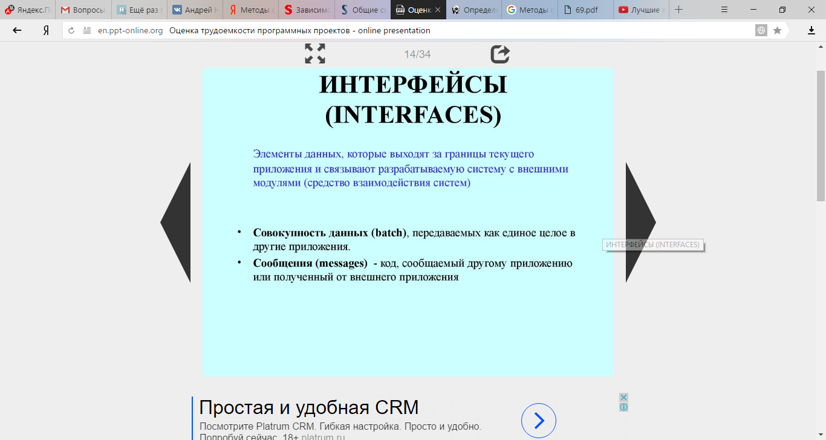Image resolution: width=826 pixels, height=440 pixels.
Task: Switch to the 69.pdf tab
Action: [x=585, y=10]
